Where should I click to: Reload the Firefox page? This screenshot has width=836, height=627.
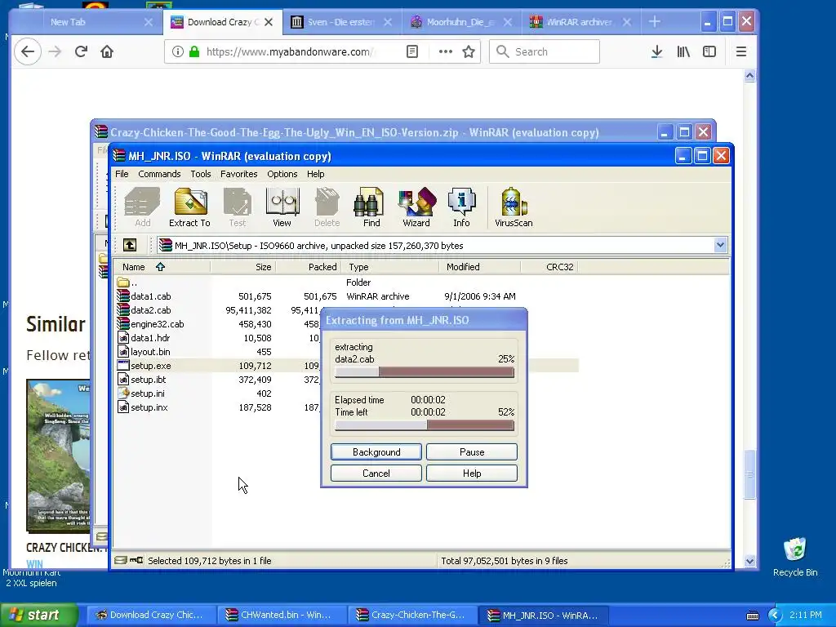(81, 51)
